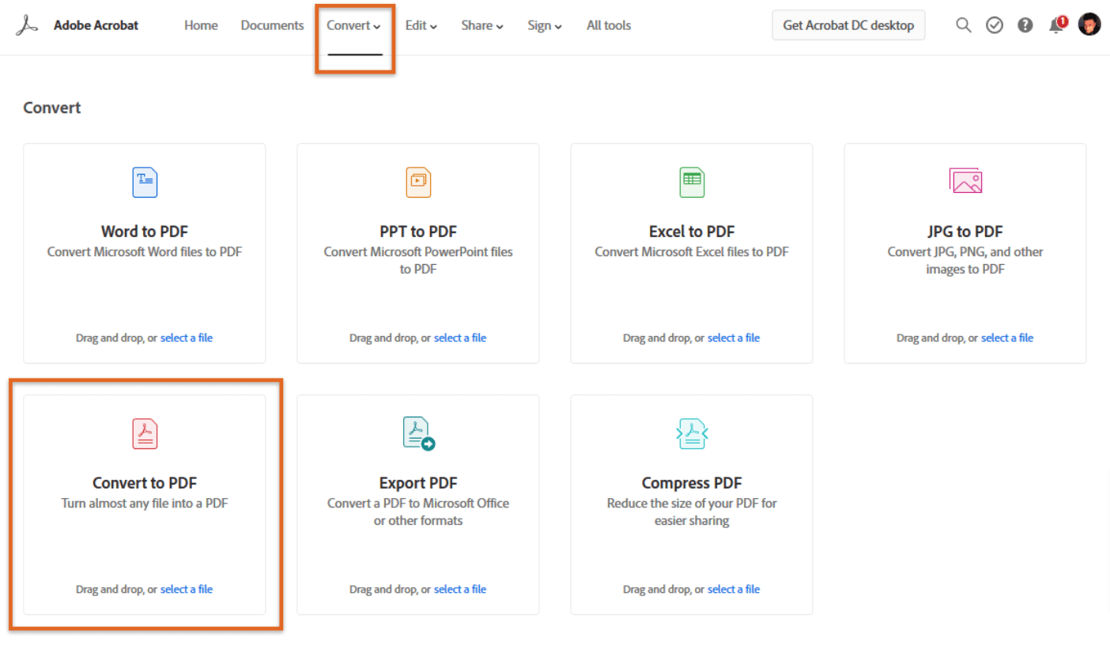Expand the Share dropdown menu
The image size is (1110, 653).
(x=482, y=25)
